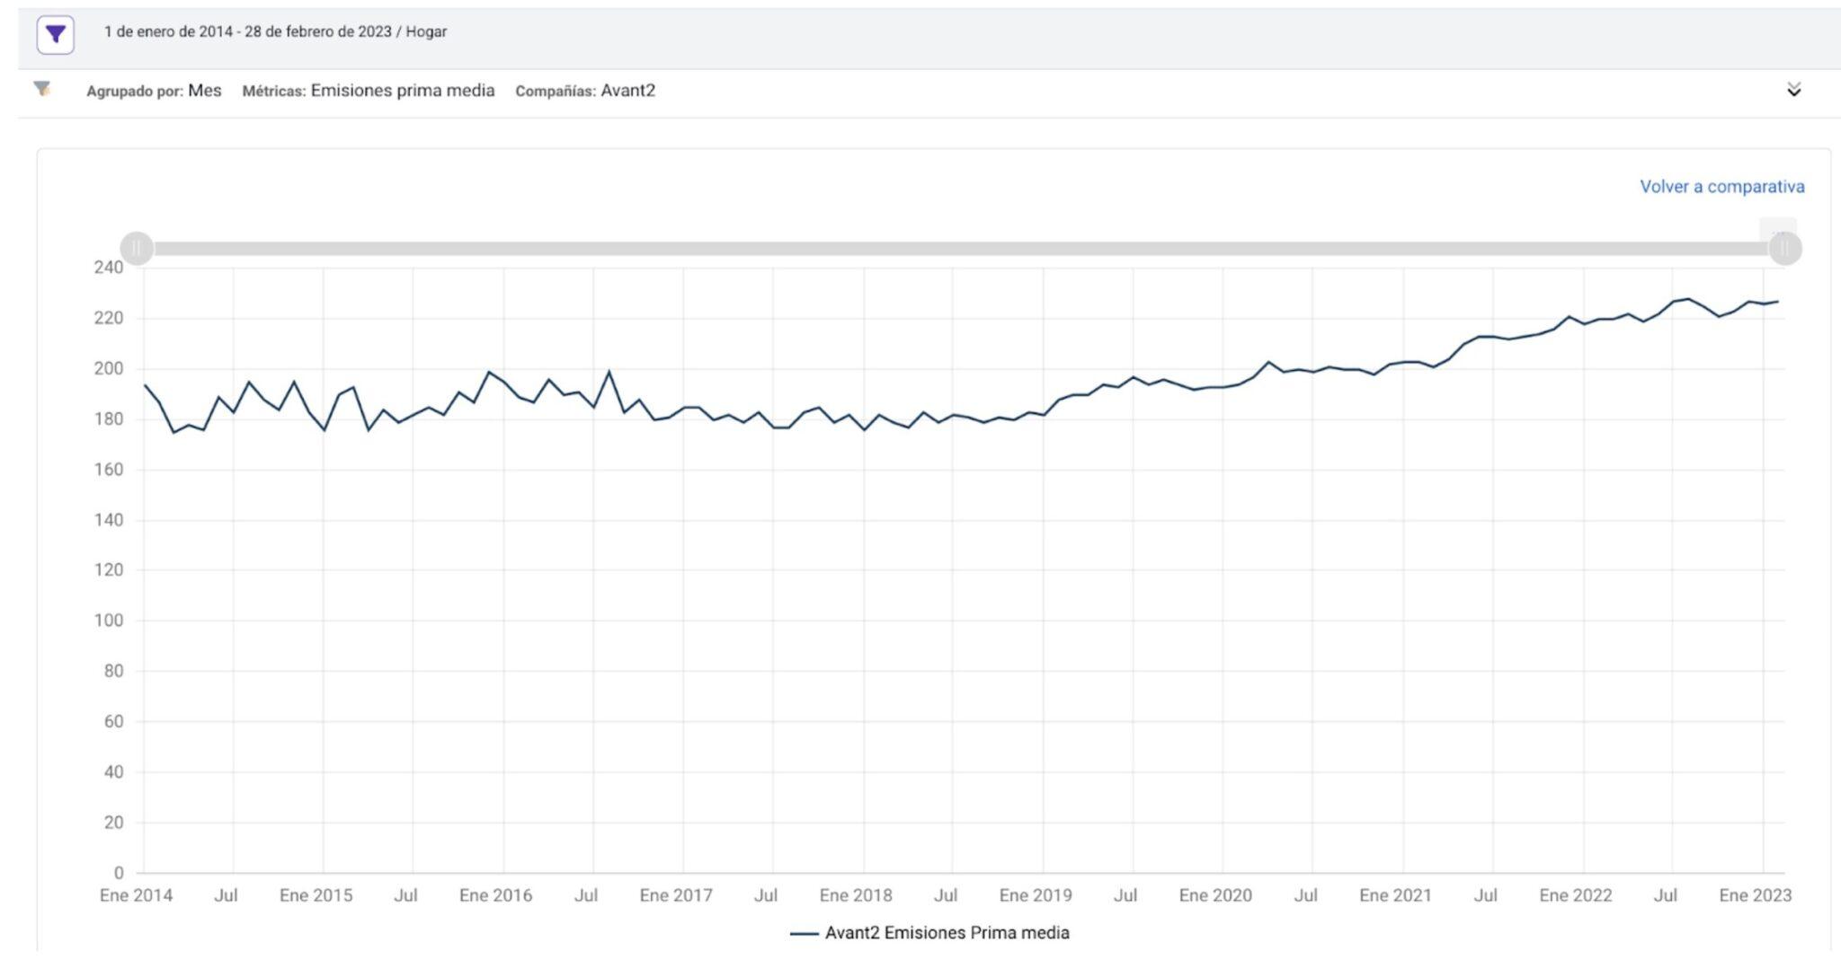Select the 'Ene 2019' x-axis label

1036,895
